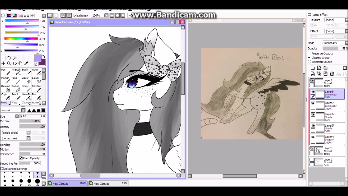
Task: Delete the selected layer with trash icon
Action: 332,74
